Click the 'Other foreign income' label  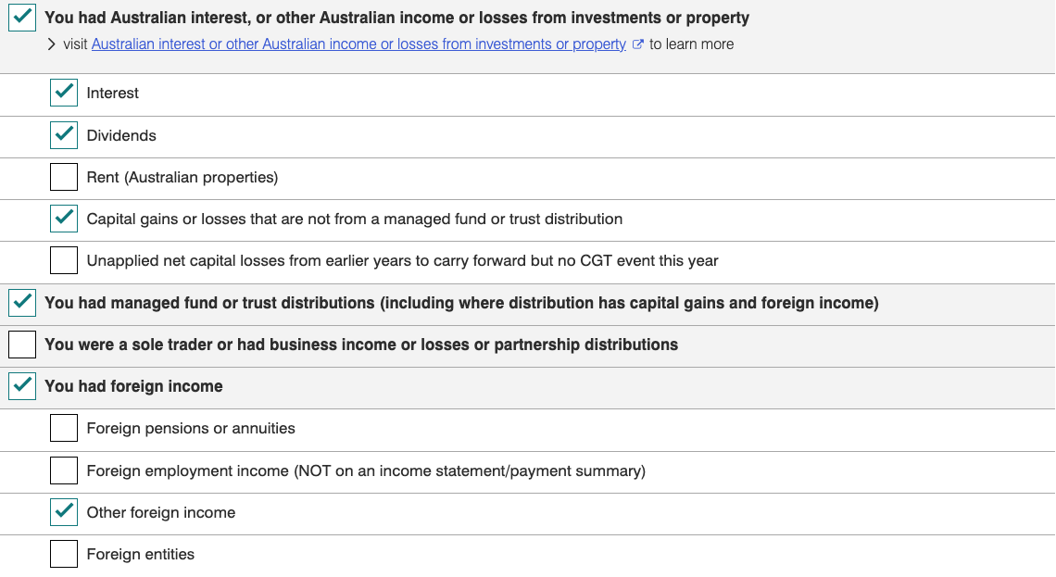click(x=161, y=512)
